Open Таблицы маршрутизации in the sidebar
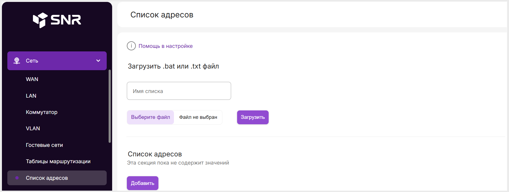The width and height of the screenshot is (509, 192). (58, 161)
